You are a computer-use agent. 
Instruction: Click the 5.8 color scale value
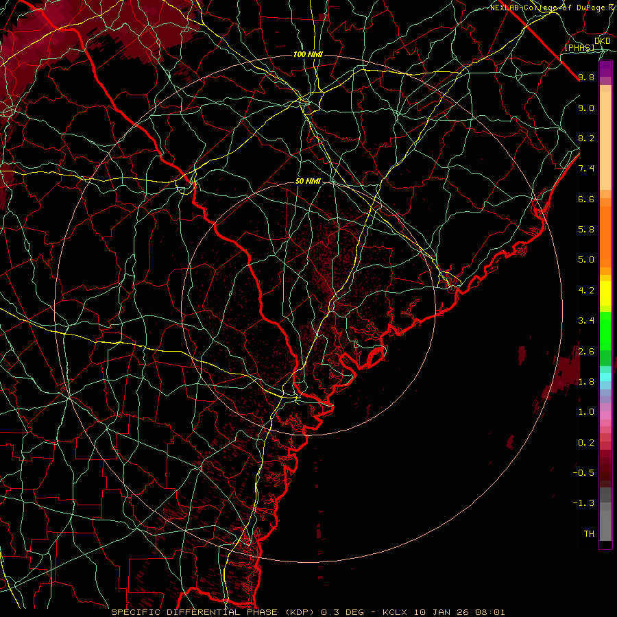(586, 229)
